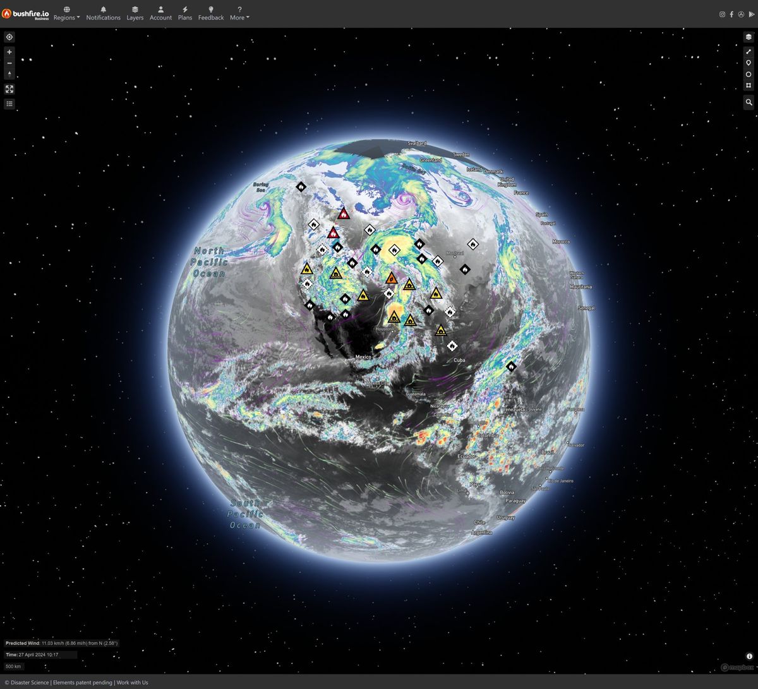Click the Greenland map label
The image size is (758, 689).
(x=431, y=160)
